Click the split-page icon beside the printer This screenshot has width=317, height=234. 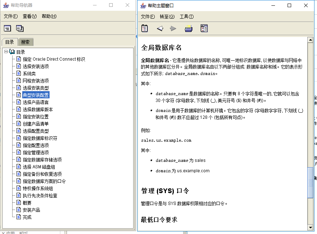(x=204, y=28)
